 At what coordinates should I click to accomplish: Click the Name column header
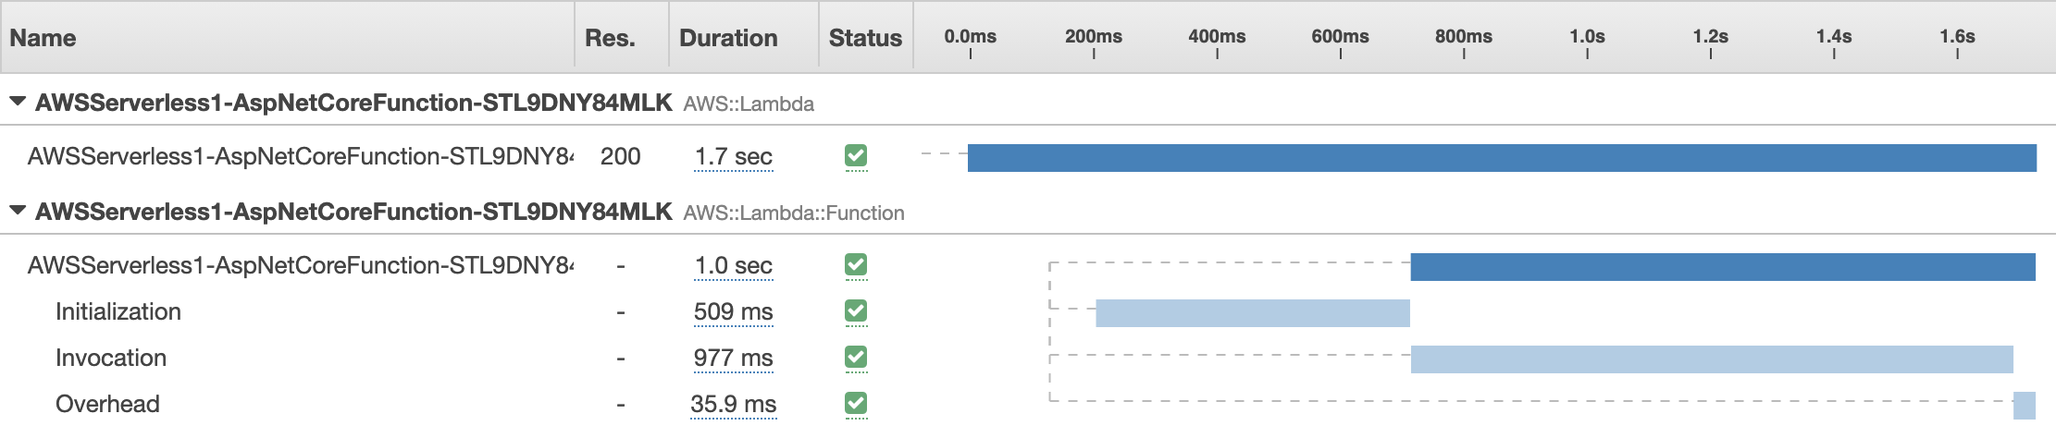pyautogui.click(x=43, y=38)
